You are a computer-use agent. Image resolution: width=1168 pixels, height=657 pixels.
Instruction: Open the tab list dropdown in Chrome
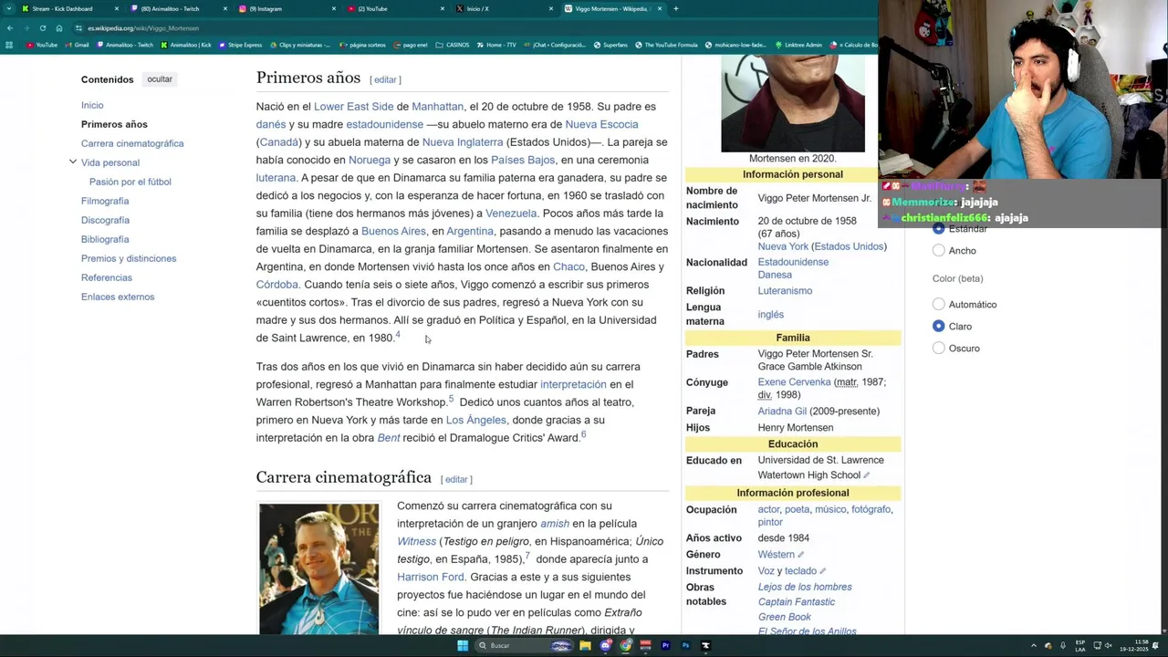9,8
